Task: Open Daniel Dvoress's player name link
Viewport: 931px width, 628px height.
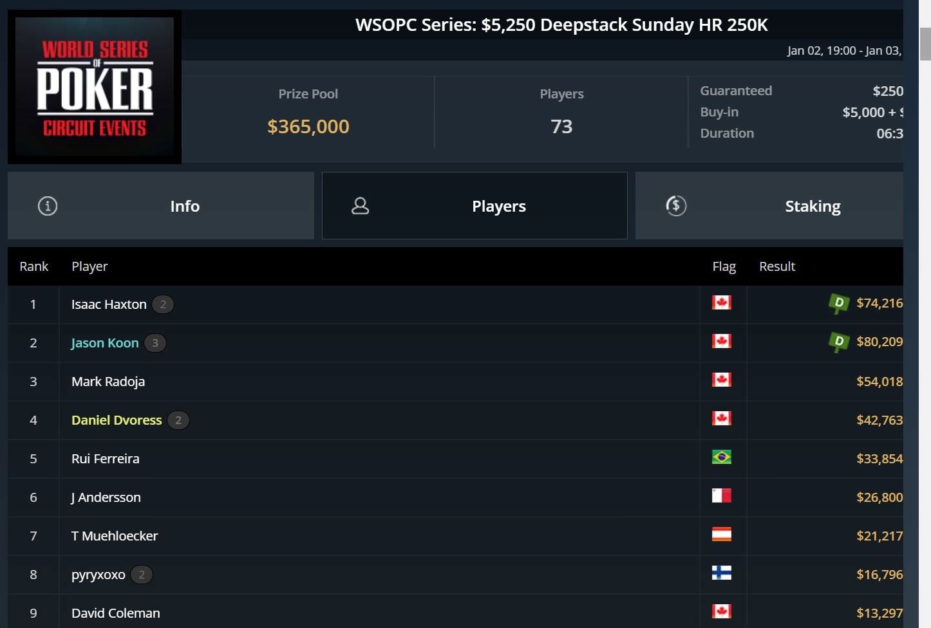Action: (117, 420)
